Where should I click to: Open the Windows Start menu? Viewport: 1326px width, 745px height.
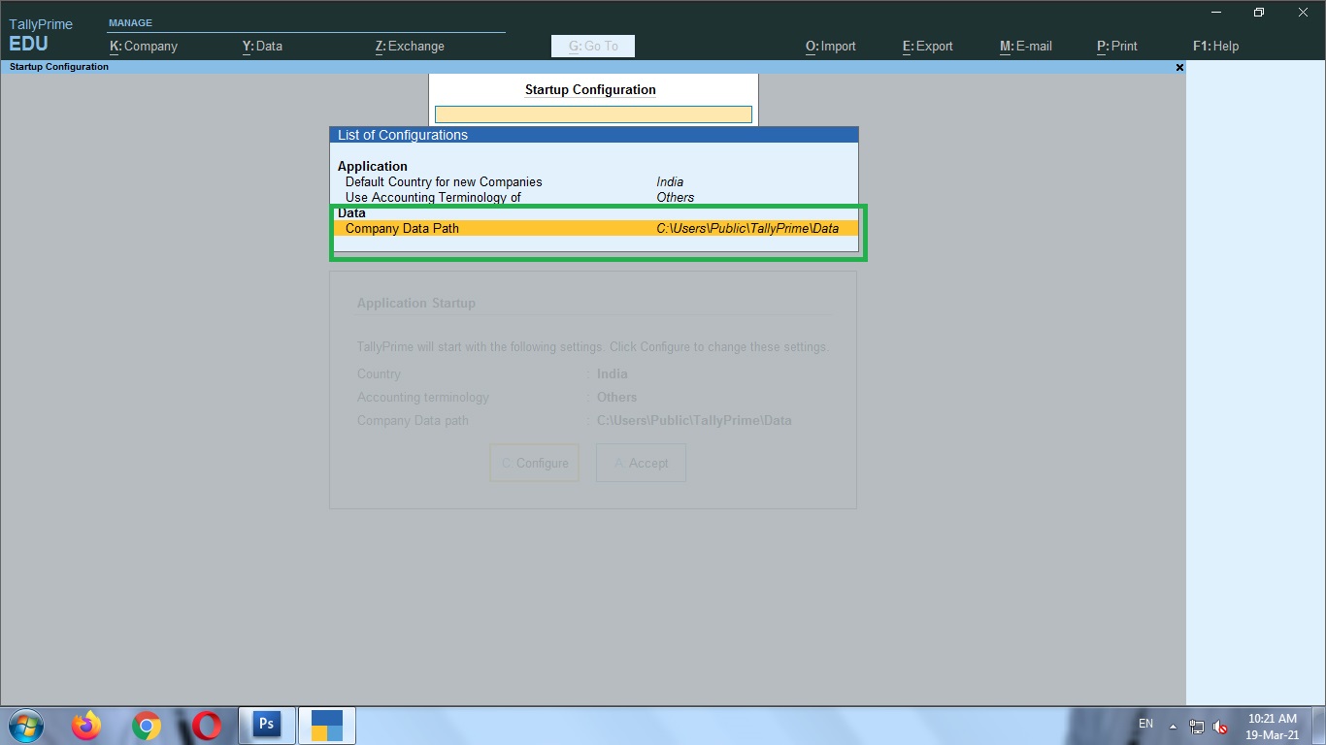tap(24, 725)
